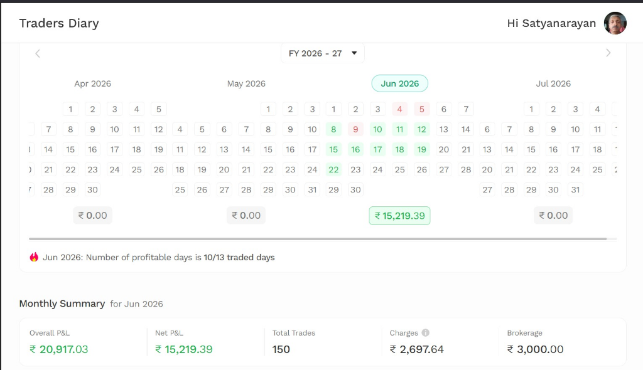
Task: Click Net P&L value ₹ 15,219.39
Action: (x=184, y=349)
